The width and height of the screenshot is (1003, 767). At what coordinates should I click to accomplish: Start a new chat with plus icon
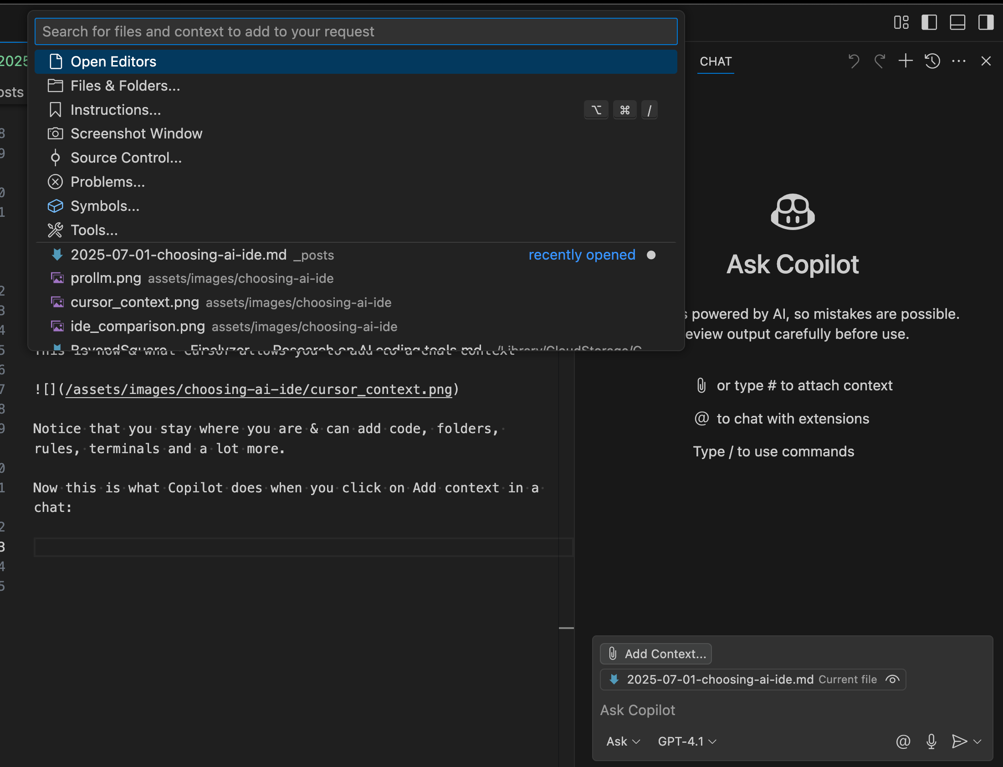[x=906, y=61]
